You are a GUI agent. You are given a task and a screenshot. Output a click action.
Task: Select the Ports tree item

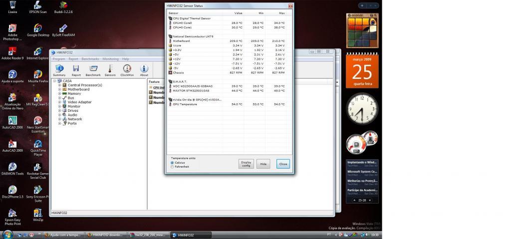tap(72, 123)
